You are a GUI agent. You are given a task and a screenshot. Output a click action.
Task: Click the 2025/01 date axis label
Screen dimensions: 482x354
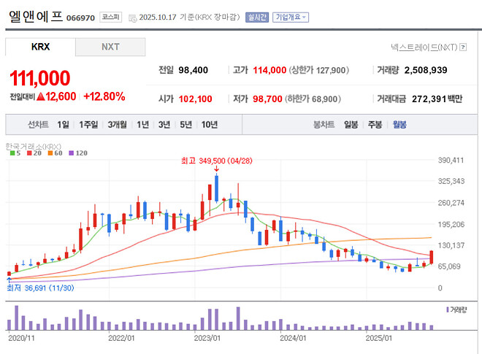[379, 338]
